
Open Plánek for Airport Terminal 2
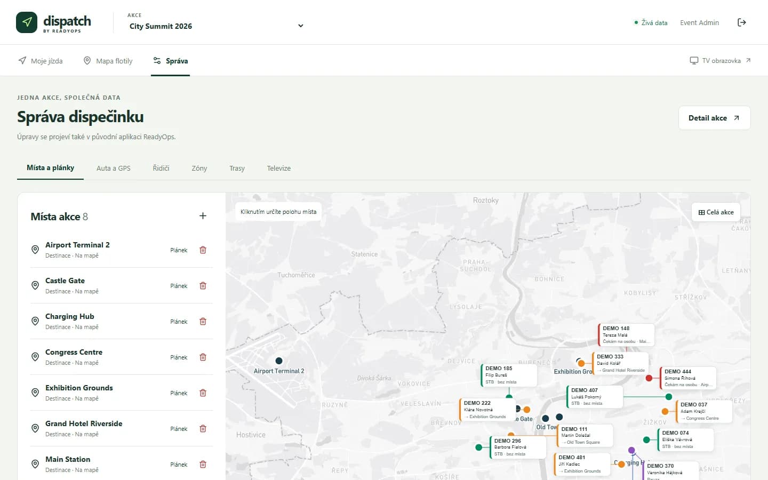[179, 250]
